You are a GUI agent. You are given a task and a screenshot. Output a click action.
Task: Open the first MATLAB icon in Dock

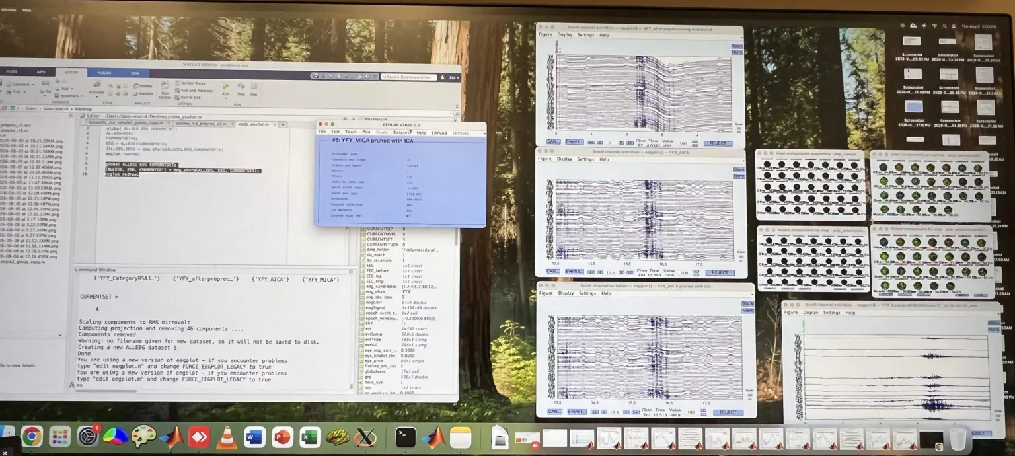pos(171,437)
